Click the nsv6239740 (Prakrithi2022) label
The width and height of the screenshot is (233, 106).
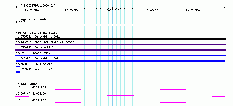pyautogui.click(x=36, y=69)
